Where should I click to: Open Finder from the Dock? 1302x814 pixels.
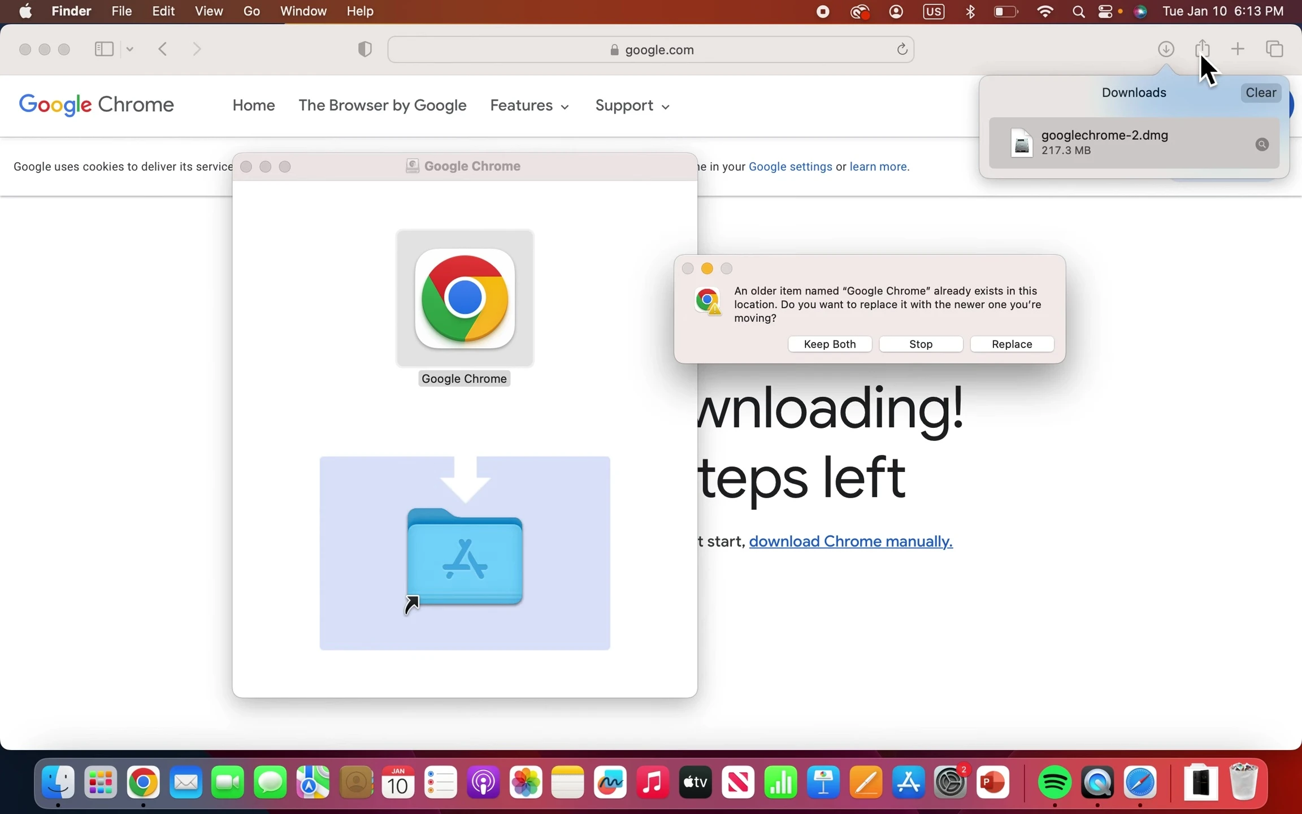(x=58, y=783)
